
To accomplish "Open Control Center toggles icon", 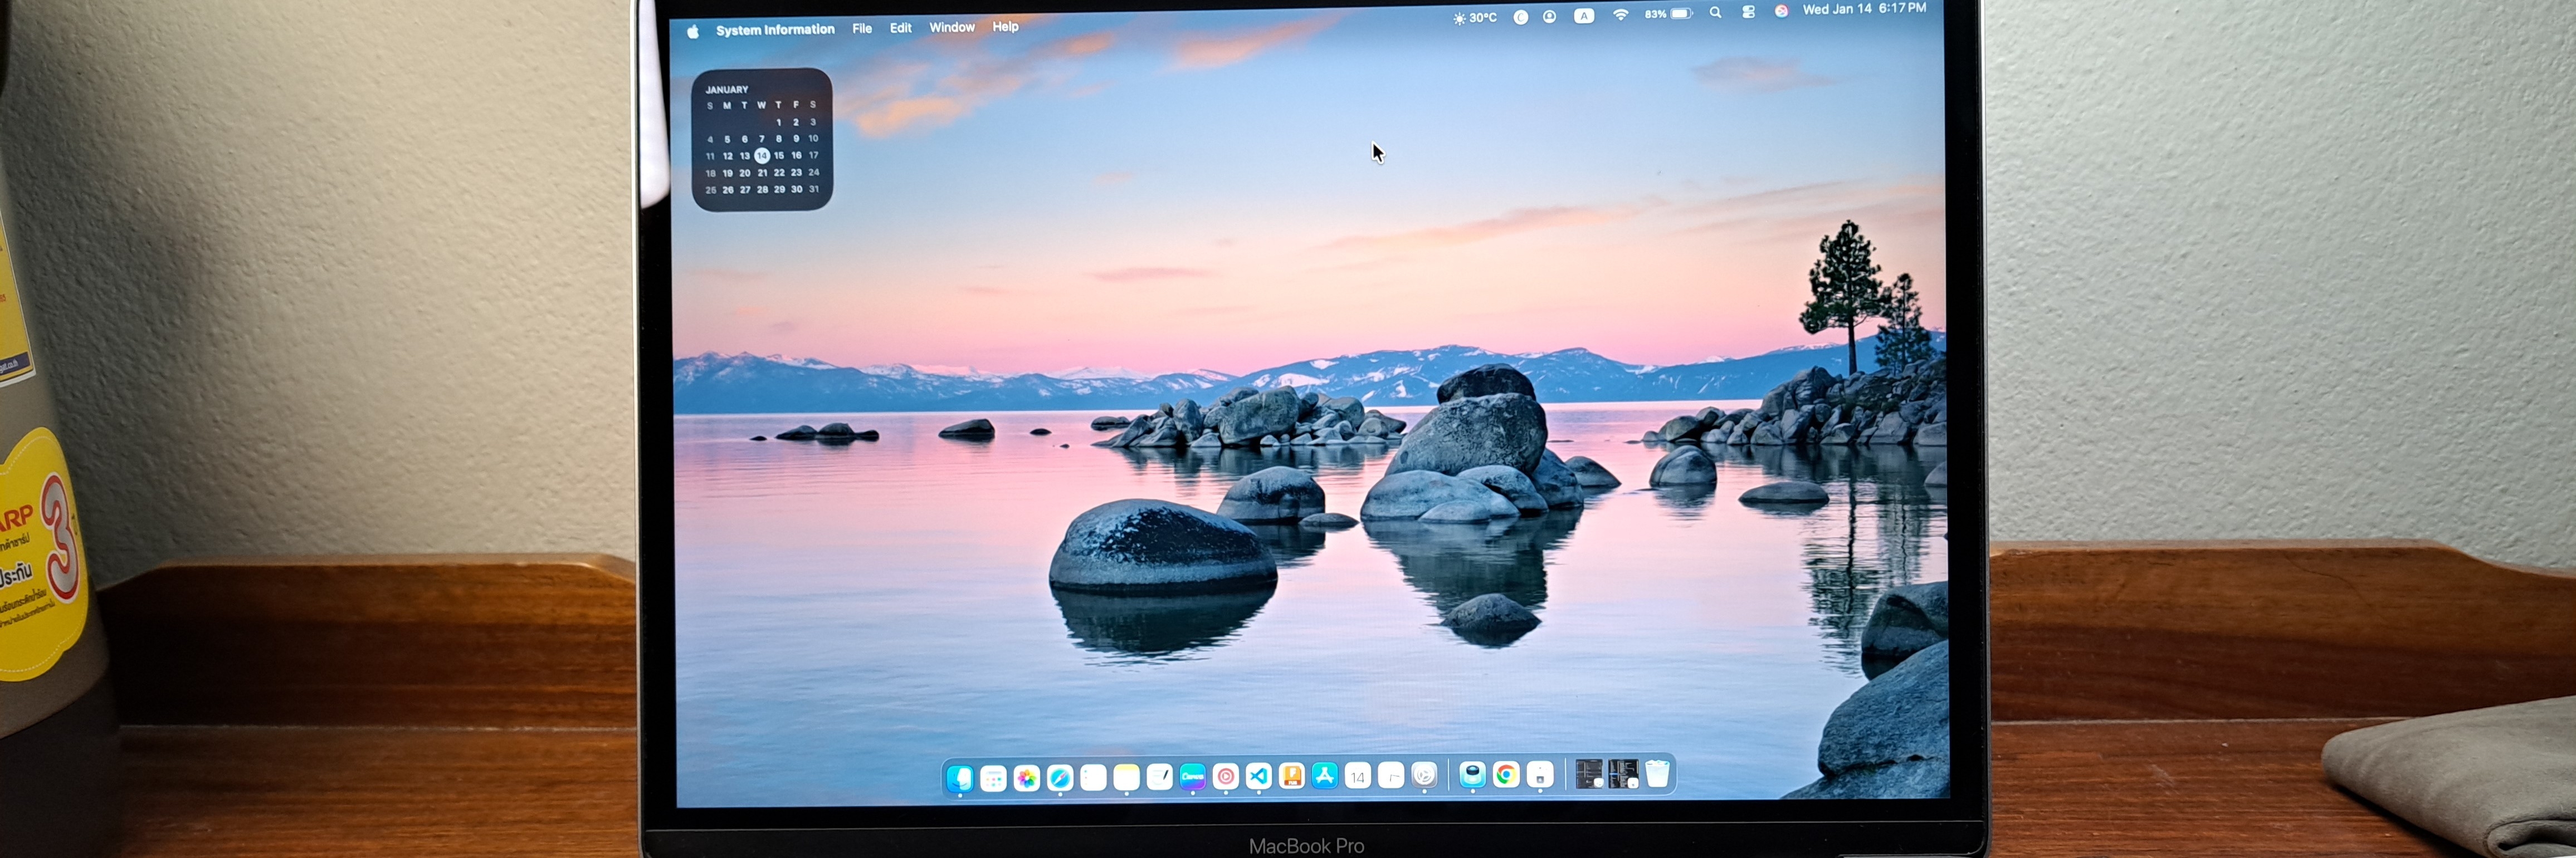I will tap(1749, 12).
